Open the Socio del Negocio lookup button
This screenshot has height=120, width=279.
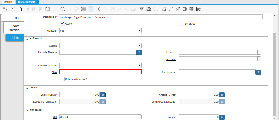click(139, 52)
